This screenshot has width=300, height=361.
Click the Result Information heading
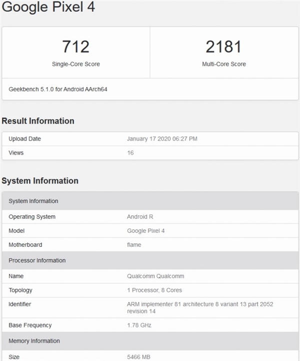point(38,121)
